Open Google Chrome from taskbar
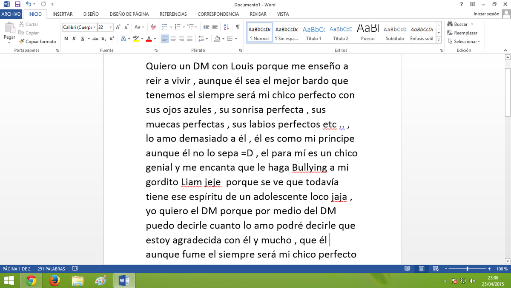The height and width of the screenshot is (288, 511). [x=31, y=280]
